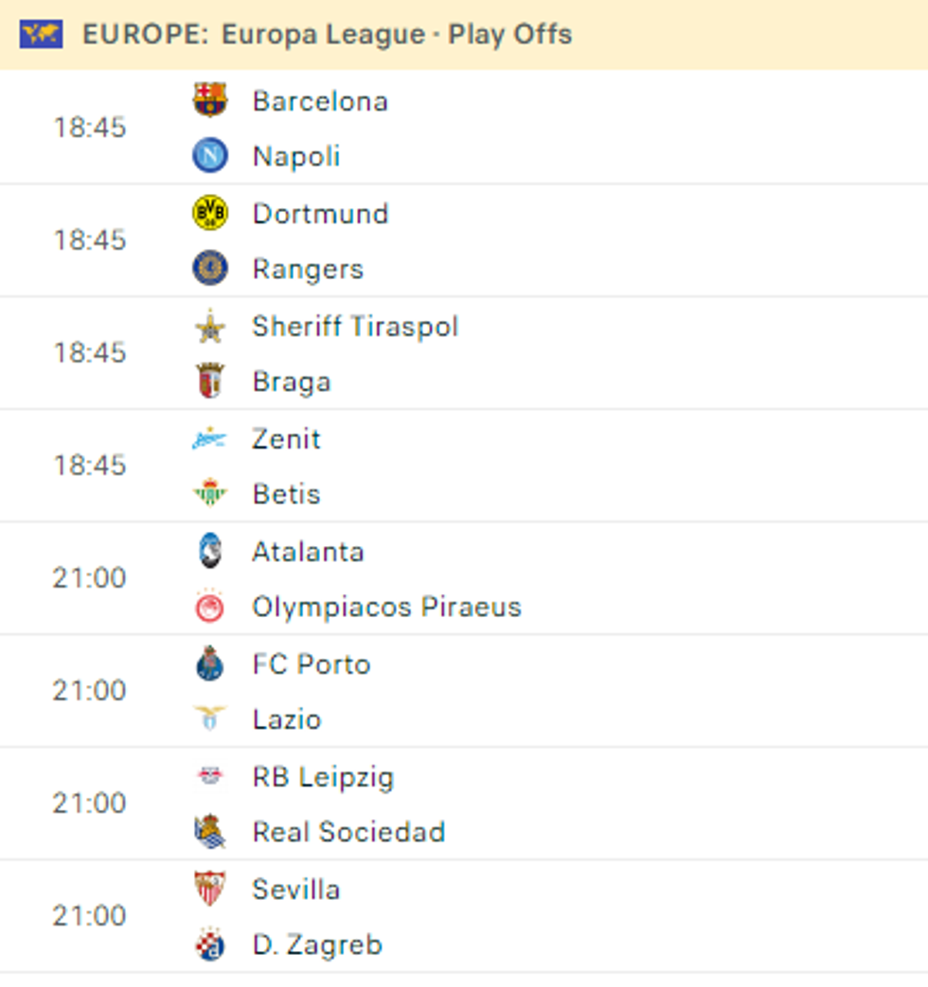Click the 18:45 kickoff time for Zenit match
The height and width of the screenshot is (987, 928).
coord(90,466)
